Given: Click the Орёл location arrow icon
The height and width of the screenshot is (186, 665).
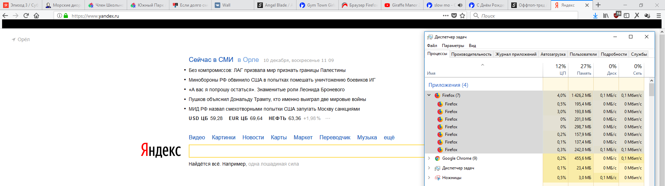Looking at the screenshot, I should tap(14, 39).
